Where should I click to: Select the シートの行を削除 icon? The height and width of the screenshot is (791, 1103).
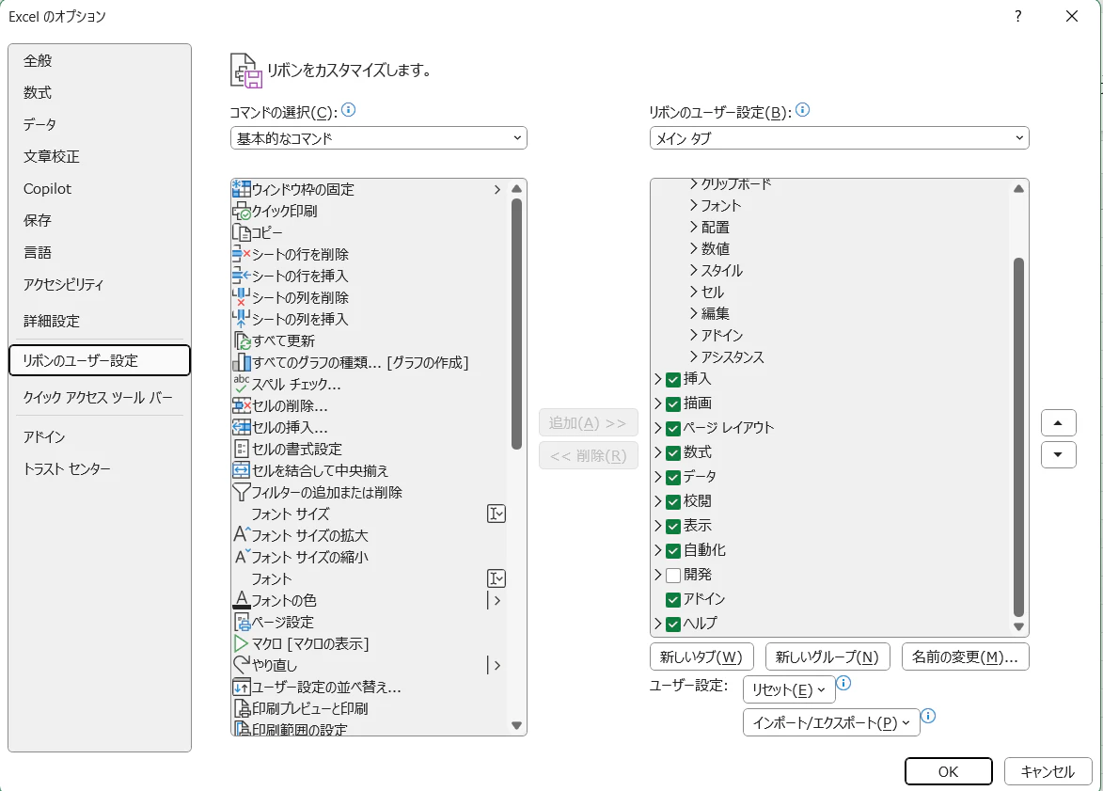coord(242,254)
